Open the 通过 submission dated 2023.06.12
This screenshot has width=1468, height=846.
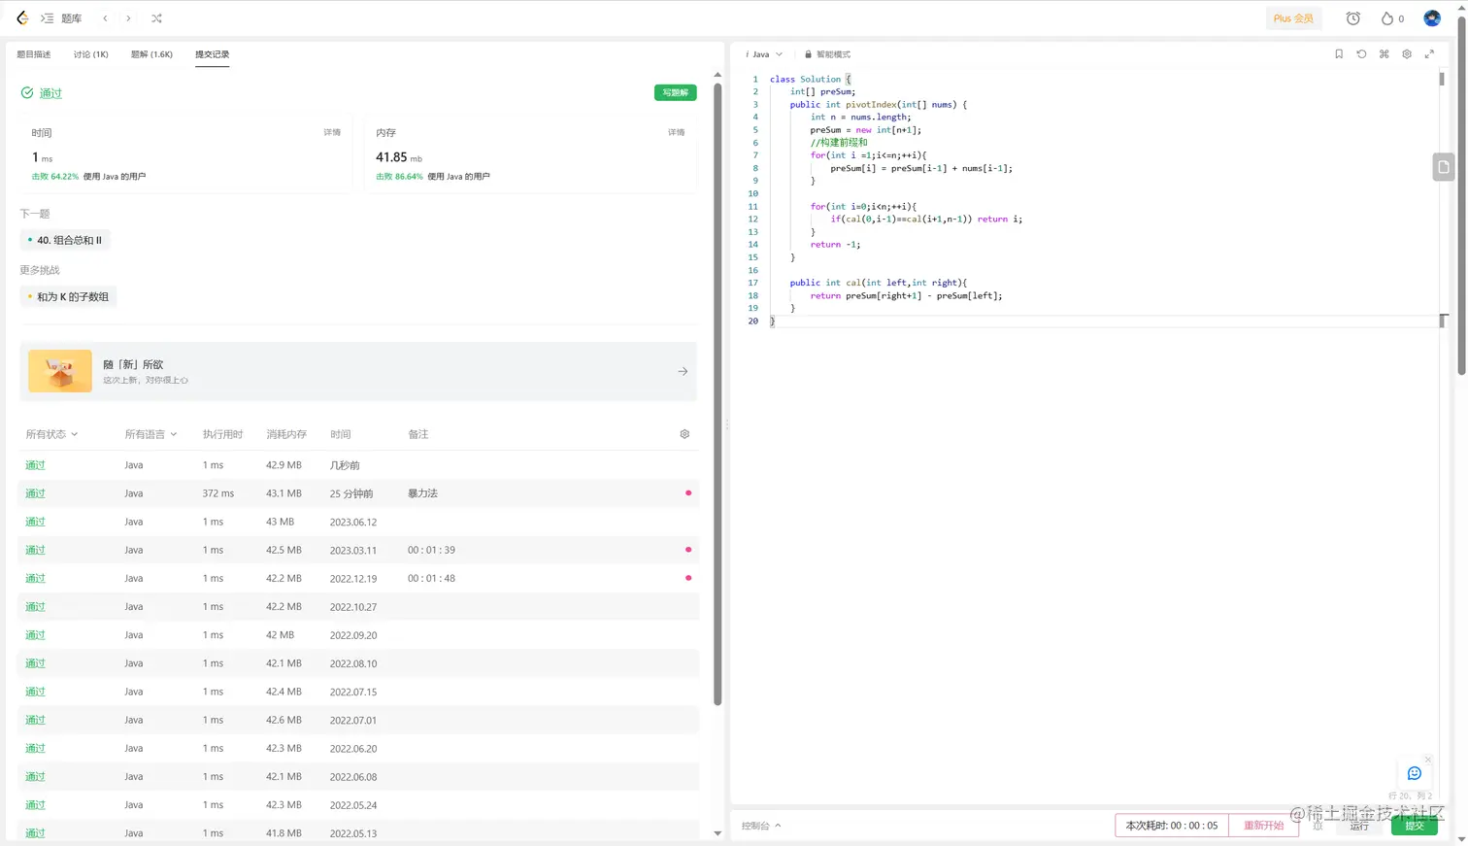(35, 522)
